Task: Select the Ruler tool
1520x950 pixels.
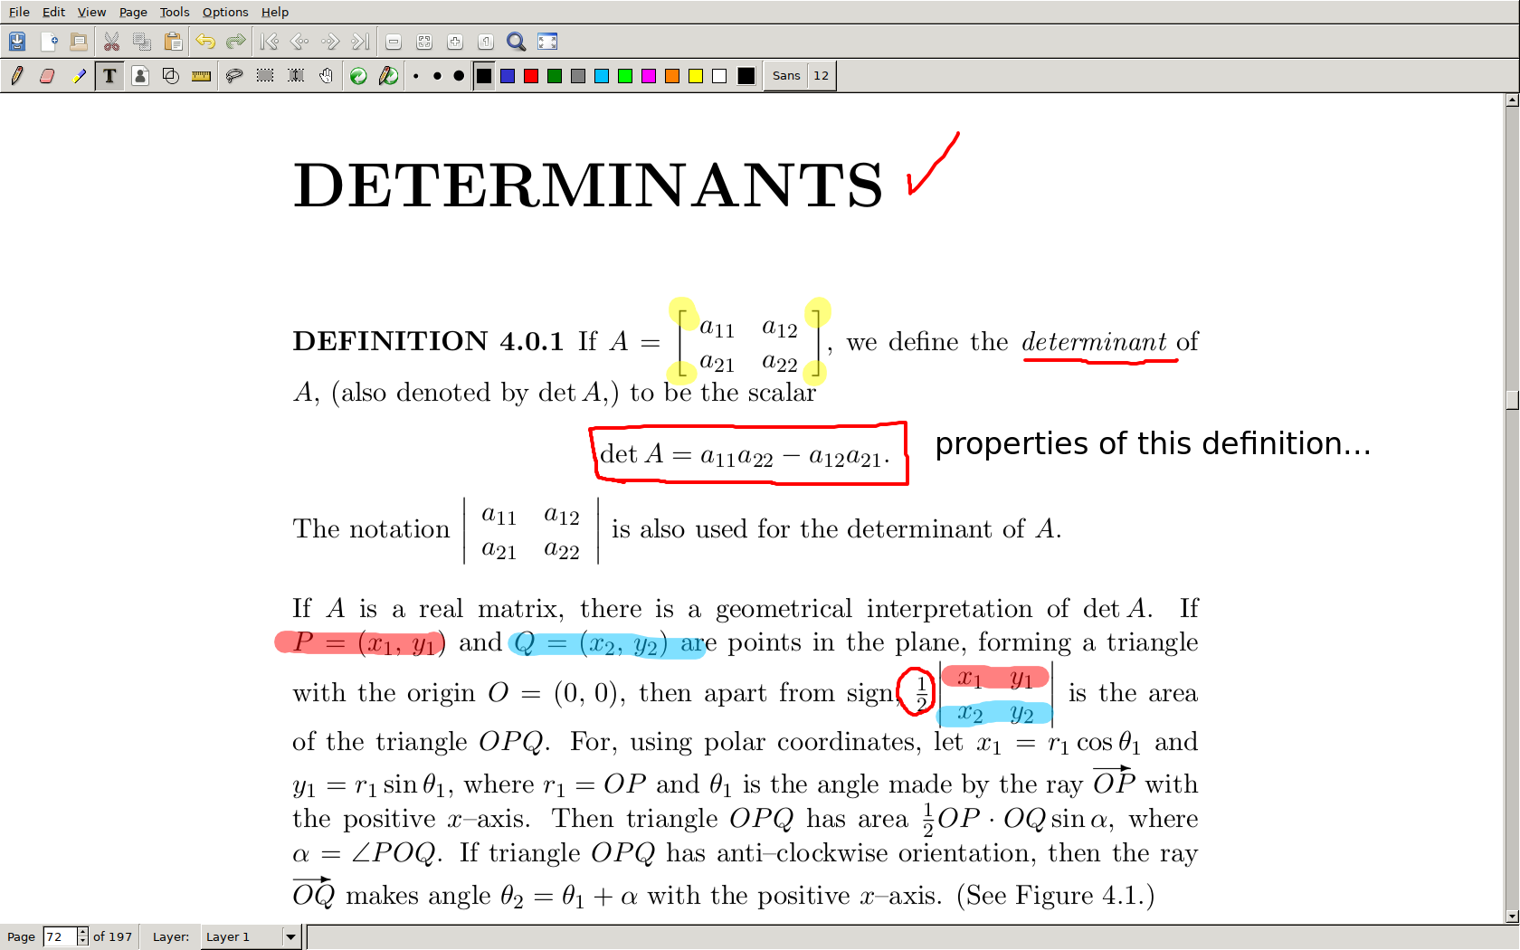Action: [x=201, y=76]
